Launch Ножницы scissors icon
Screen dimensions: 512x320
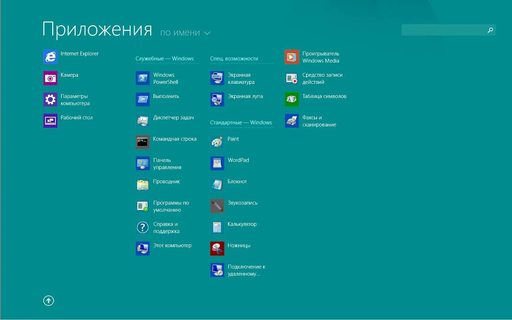(x=217, y=249)
